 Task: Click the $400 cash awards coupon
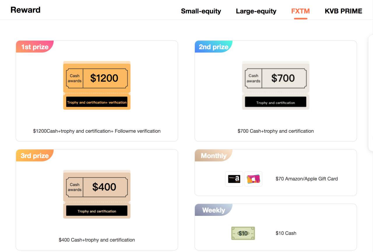[97, 194]
